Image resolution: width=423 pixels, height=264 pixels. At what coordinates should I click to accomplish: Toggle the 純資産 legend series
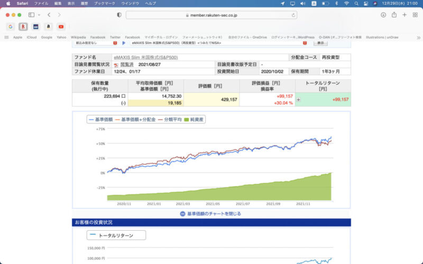click(x=194, y=120)
